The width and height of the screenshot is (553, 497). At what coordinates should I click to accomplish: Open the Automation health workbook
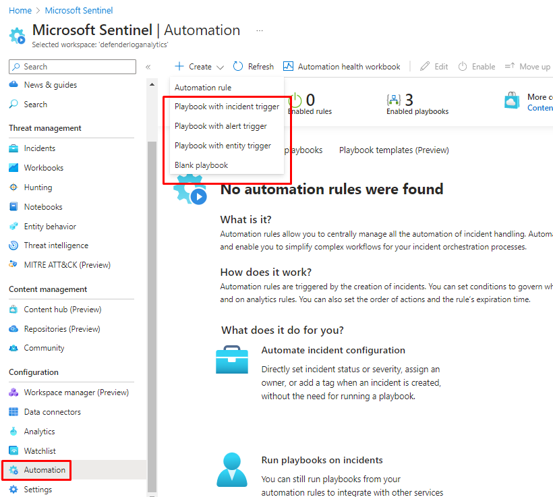pyautogui.click(x=342, y=67)
